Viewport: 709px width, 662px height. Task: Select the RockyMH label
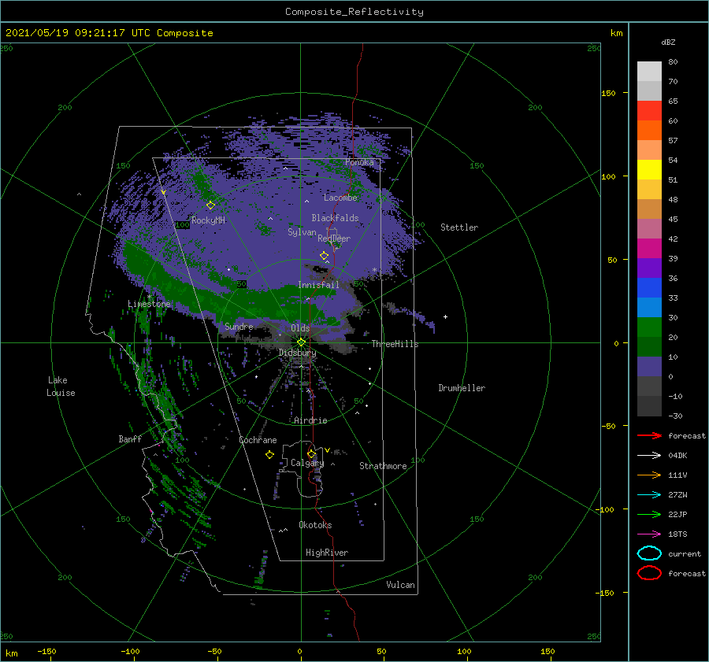tap(208, 220)
